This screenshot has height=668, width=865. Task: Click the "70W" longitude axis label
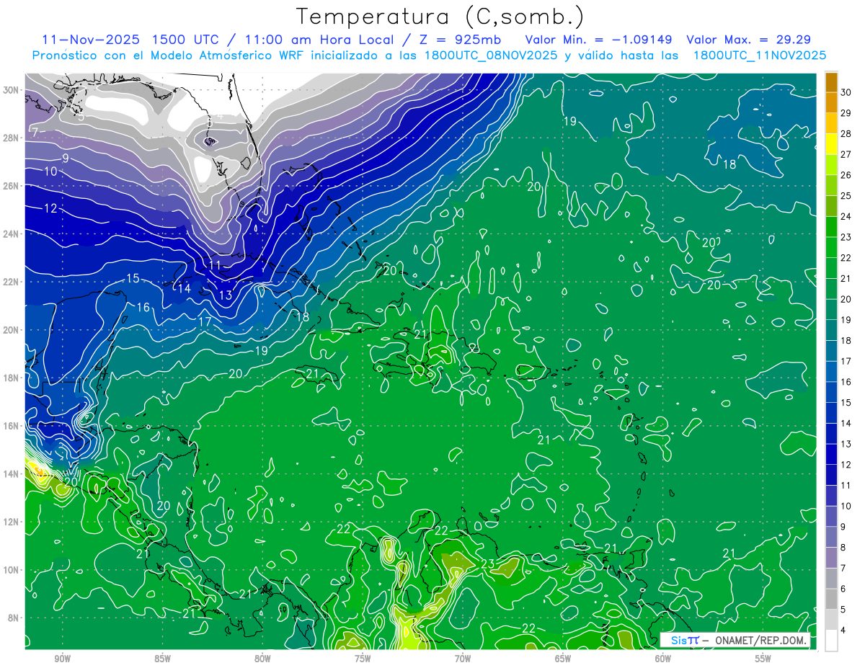[x=463, y=659]
